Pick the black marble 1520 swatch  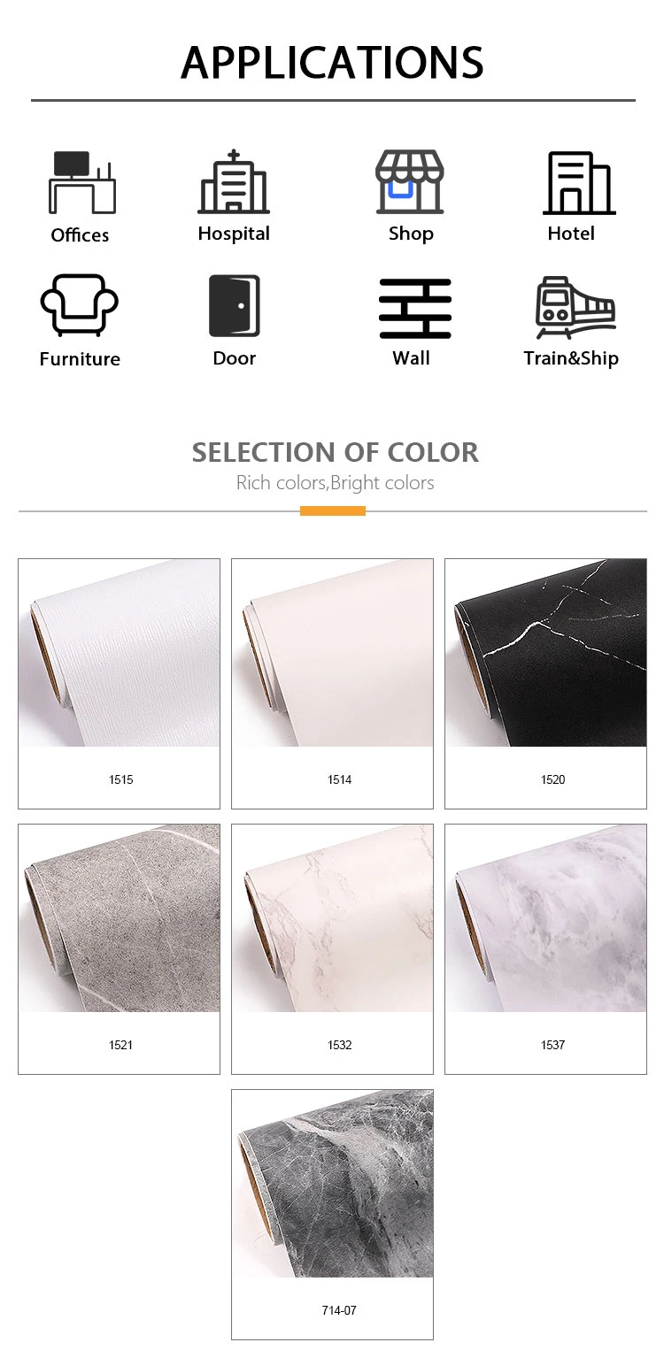[546, 653]
